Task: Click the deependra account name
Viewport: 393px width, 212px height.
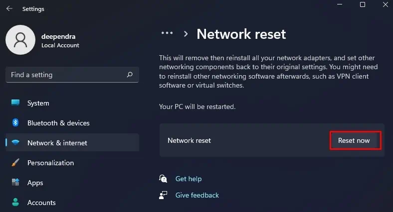Action: click(x=58, y=36)
